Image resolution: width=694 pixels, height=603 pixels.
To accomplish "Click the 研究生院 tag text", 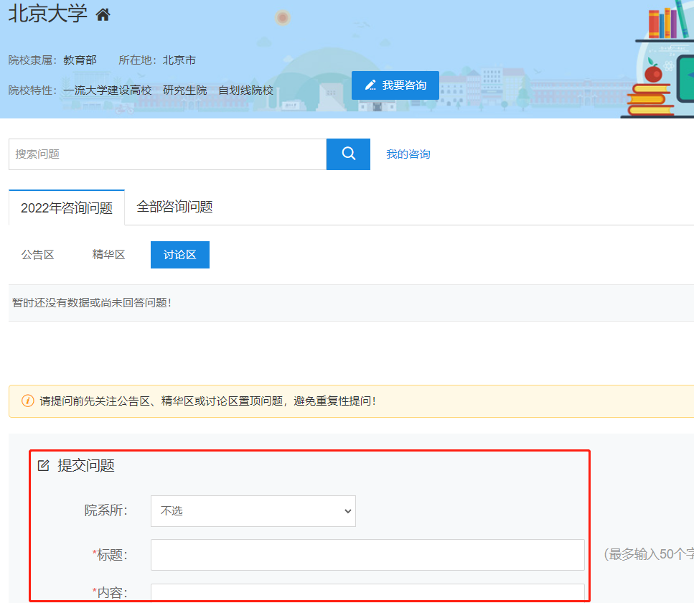I will click(185, 90).
